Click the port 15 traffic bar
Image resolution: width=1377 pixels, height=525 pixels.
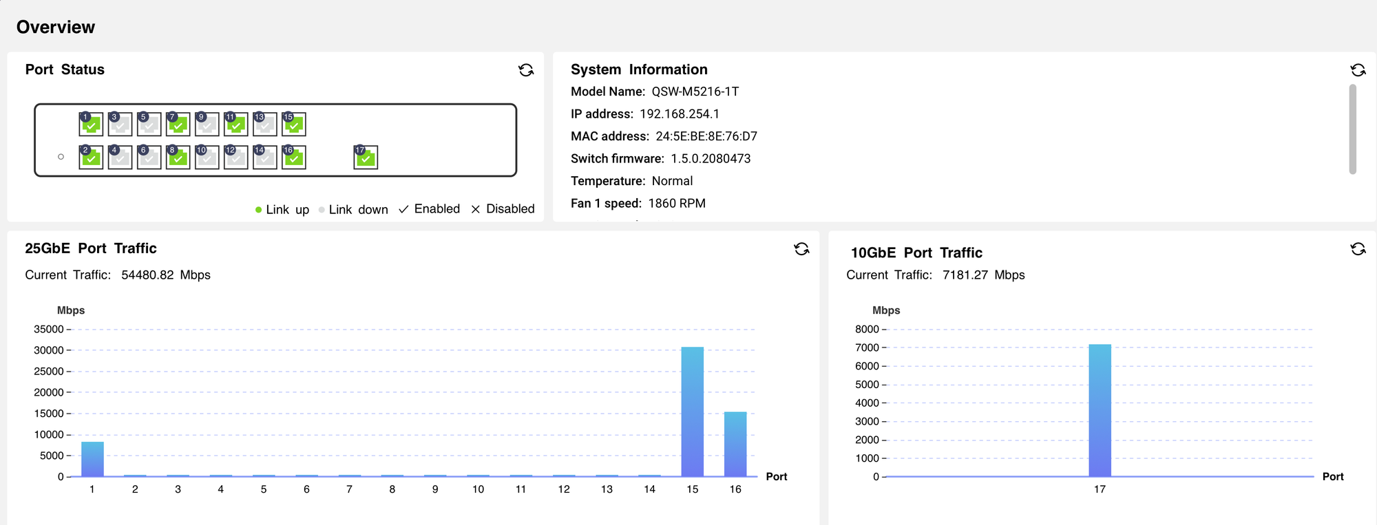pyautogui.click(x=692, y=411)
